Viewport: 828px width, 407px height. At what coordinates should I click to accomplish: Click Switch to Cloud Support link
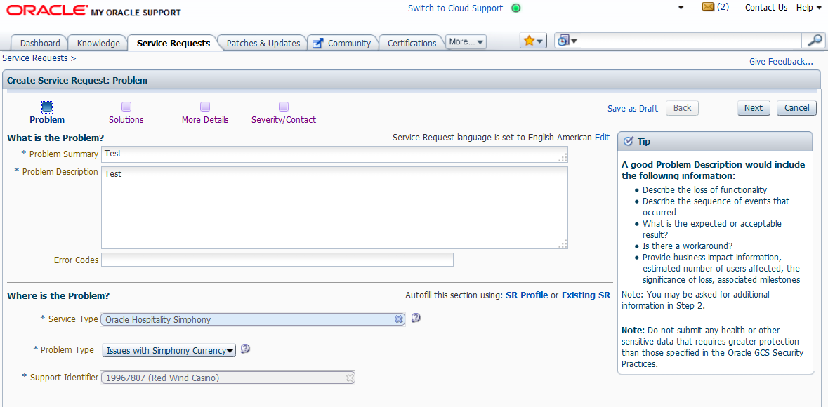tap(455, 8)
